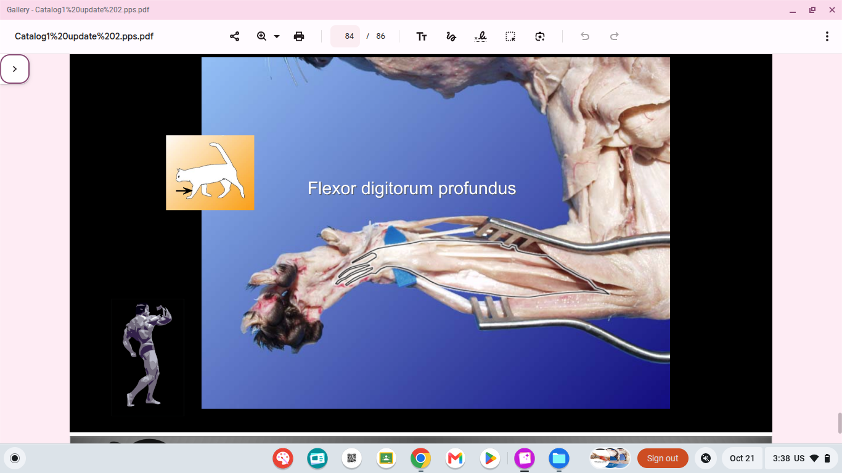Open the Play Store from shelf

coord(490,458)
